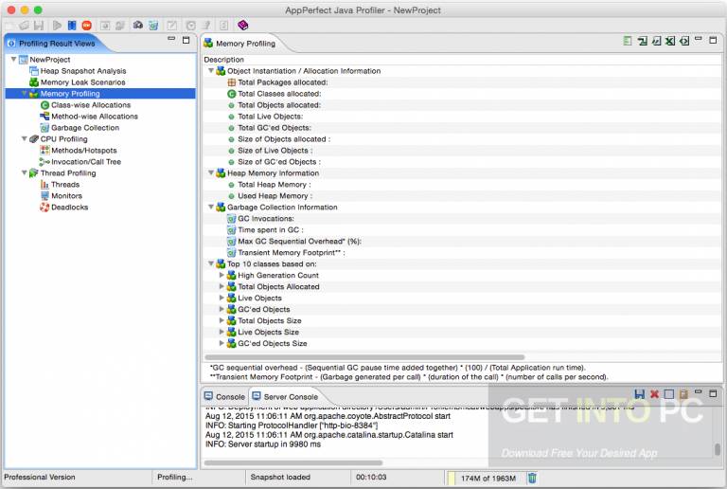Expand Total Objects Size row

tap(222, 320)
